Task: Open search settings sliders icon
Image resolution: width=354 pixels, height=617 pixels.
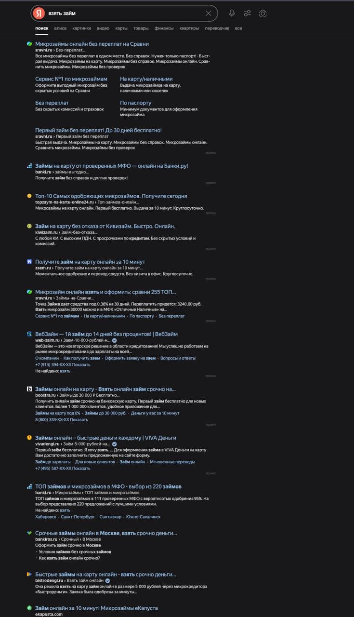Action: click(247, 13)
